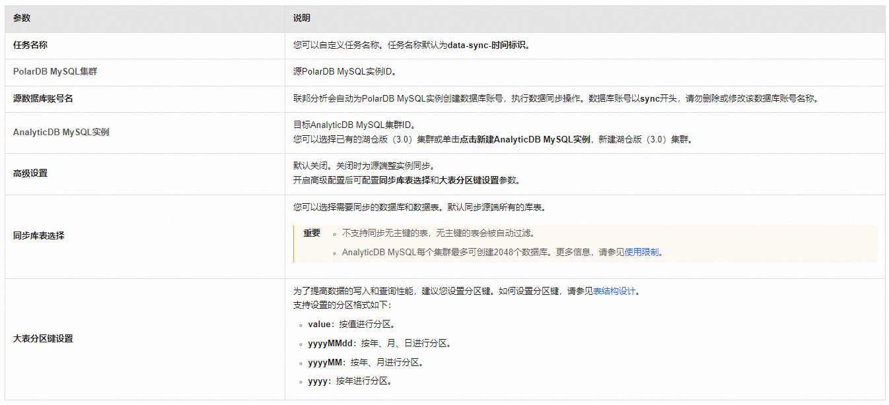Click the bold 点击新建AnalyticDB MySQL实例 text

point(525,139)
